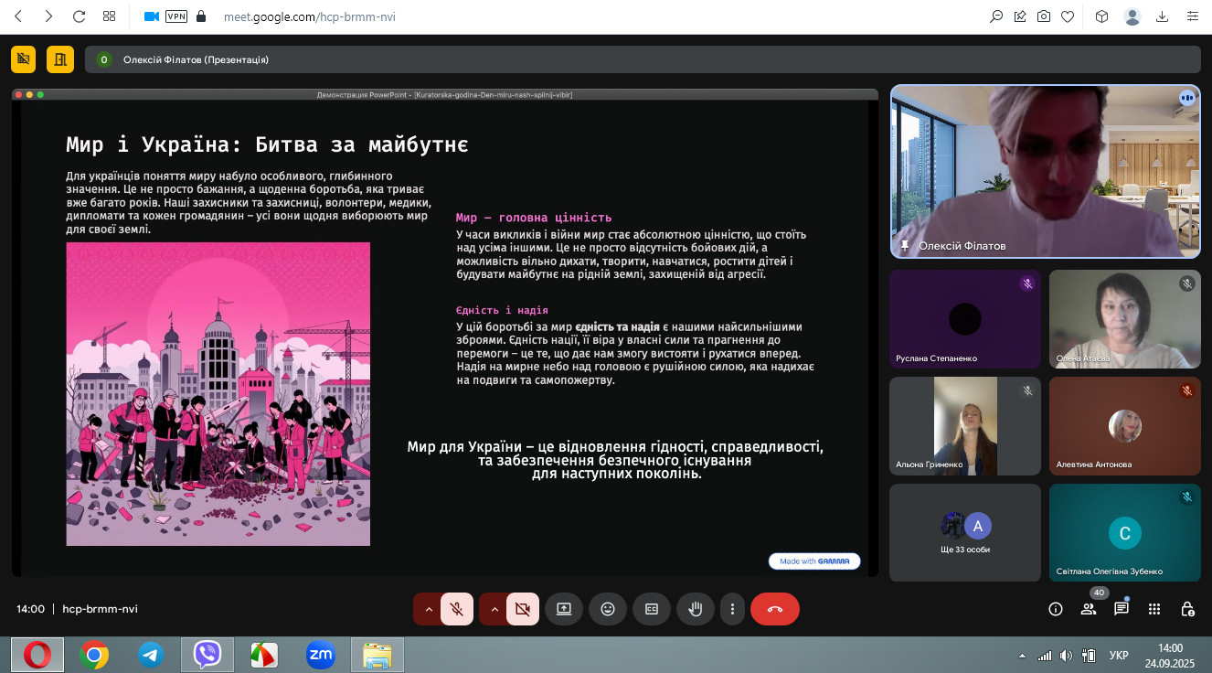Expand audio settings arrow beside microphone
The image size is (1212, 673).
pyautogui.click(x=428, y=609)
